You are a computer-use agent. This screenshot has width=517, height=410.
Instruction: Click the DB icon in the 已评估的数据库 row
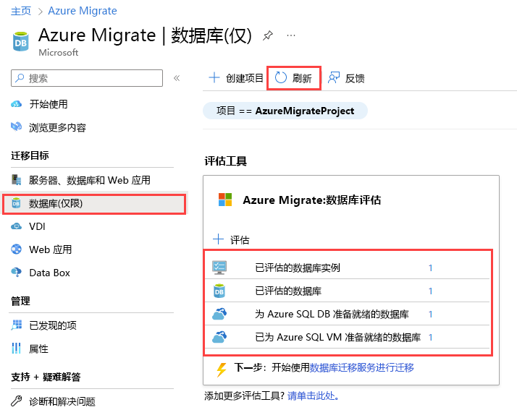(219, 291)
